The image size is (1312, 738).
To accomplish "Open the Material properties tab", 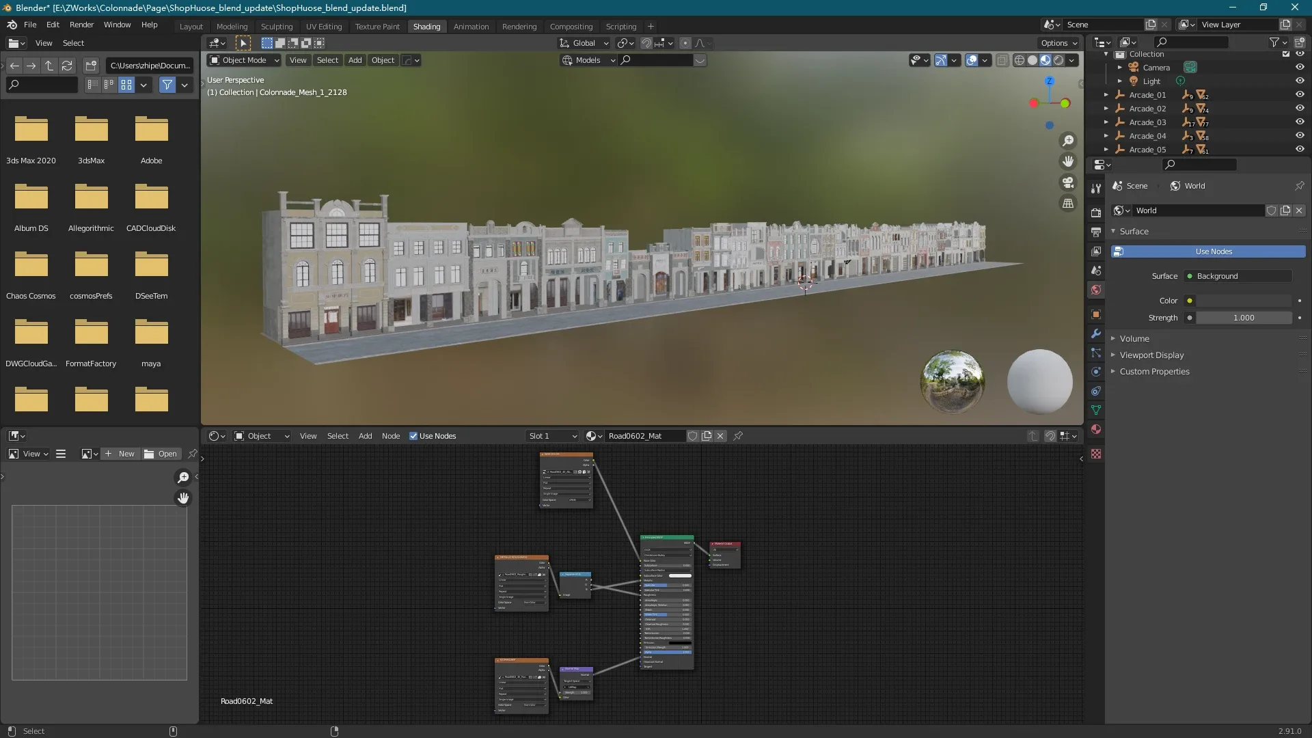I will click(1096, 430).
